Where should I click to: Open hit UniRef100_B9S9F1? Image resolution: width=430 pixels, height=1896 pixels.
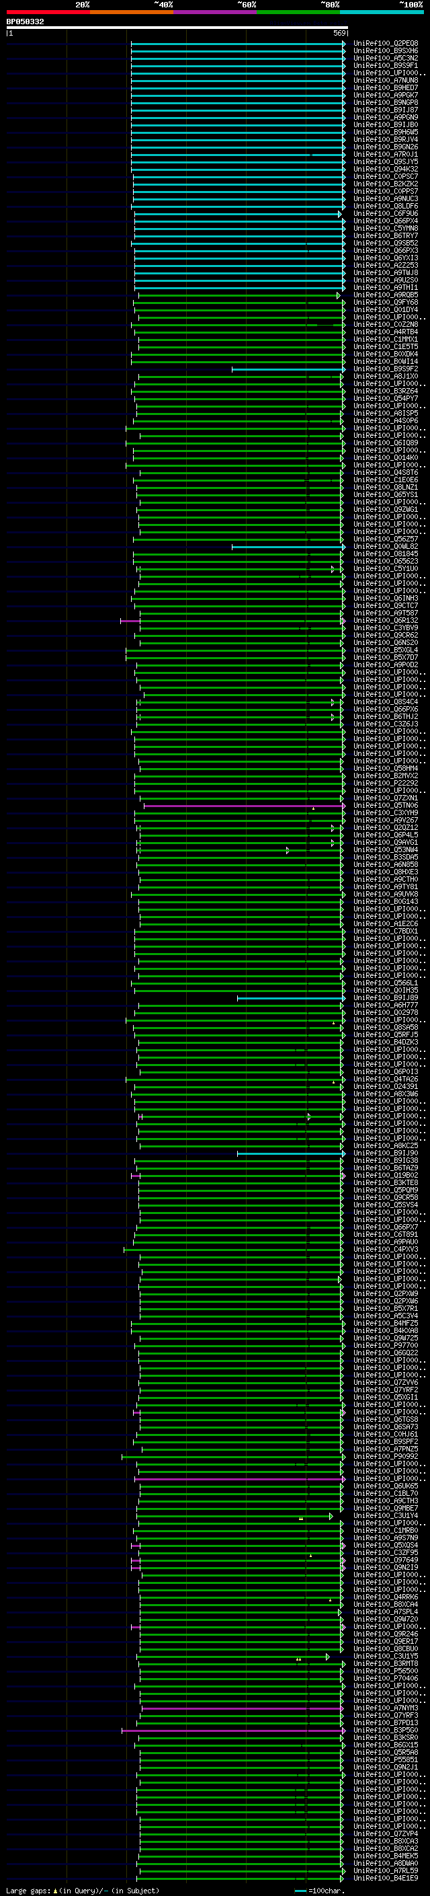(385, 65)
